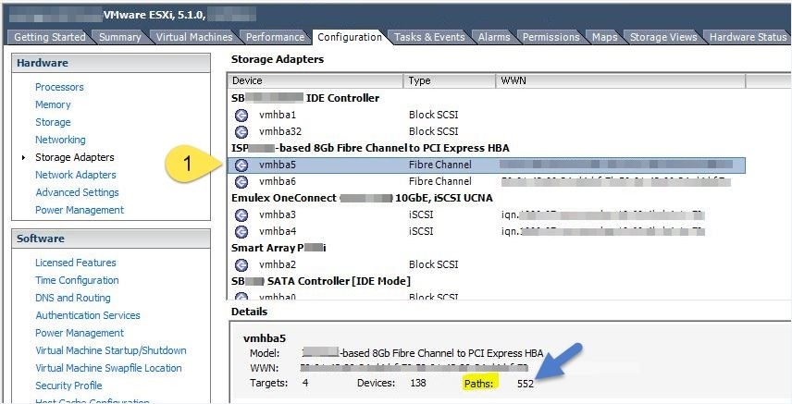Click the Devices value 138
792x404 pixels.
(417, 383)
